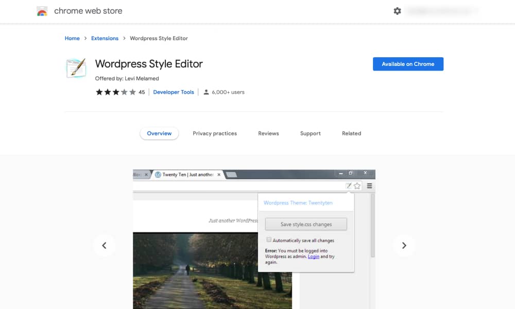
Task: Click the Available on Chrome button
Action: pos(408,64)
